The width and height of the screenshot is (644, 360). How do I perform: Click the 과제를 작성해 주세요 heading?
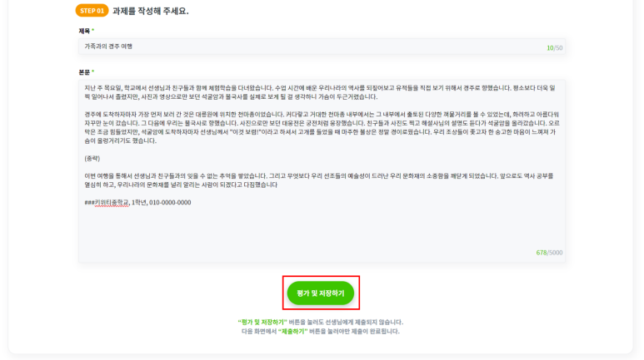150,11
